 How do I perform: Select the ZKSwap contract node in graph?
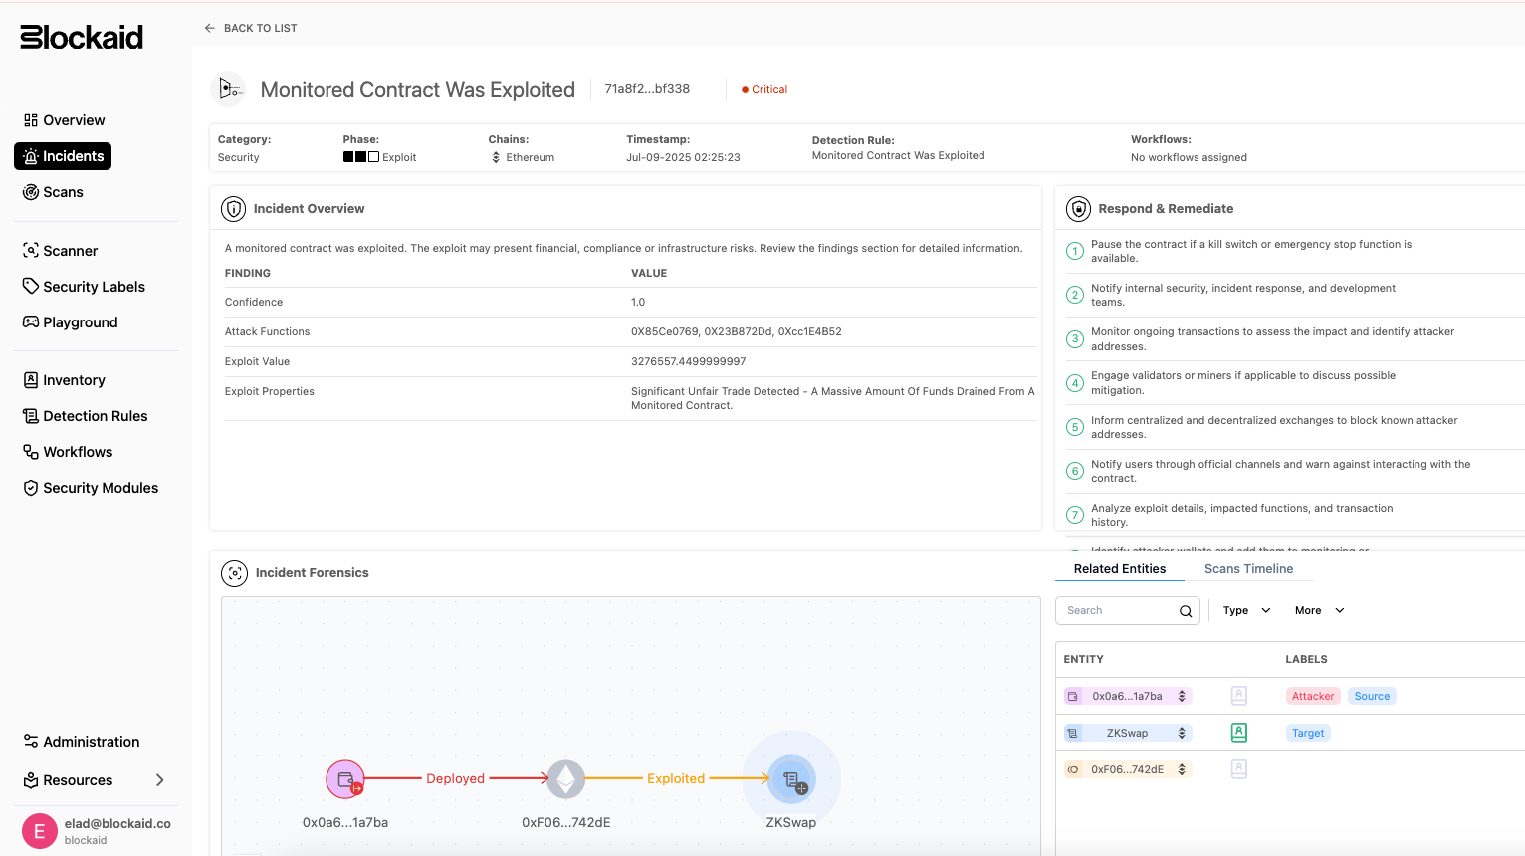coord(791,779)
